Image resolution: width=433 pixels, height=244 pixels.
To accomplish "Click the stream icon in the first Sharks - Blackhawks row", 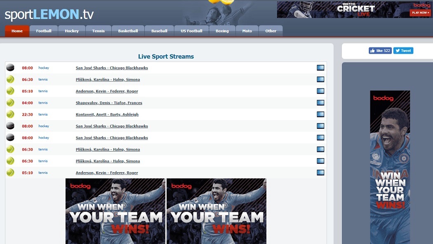I will click(x=320, y=68).
